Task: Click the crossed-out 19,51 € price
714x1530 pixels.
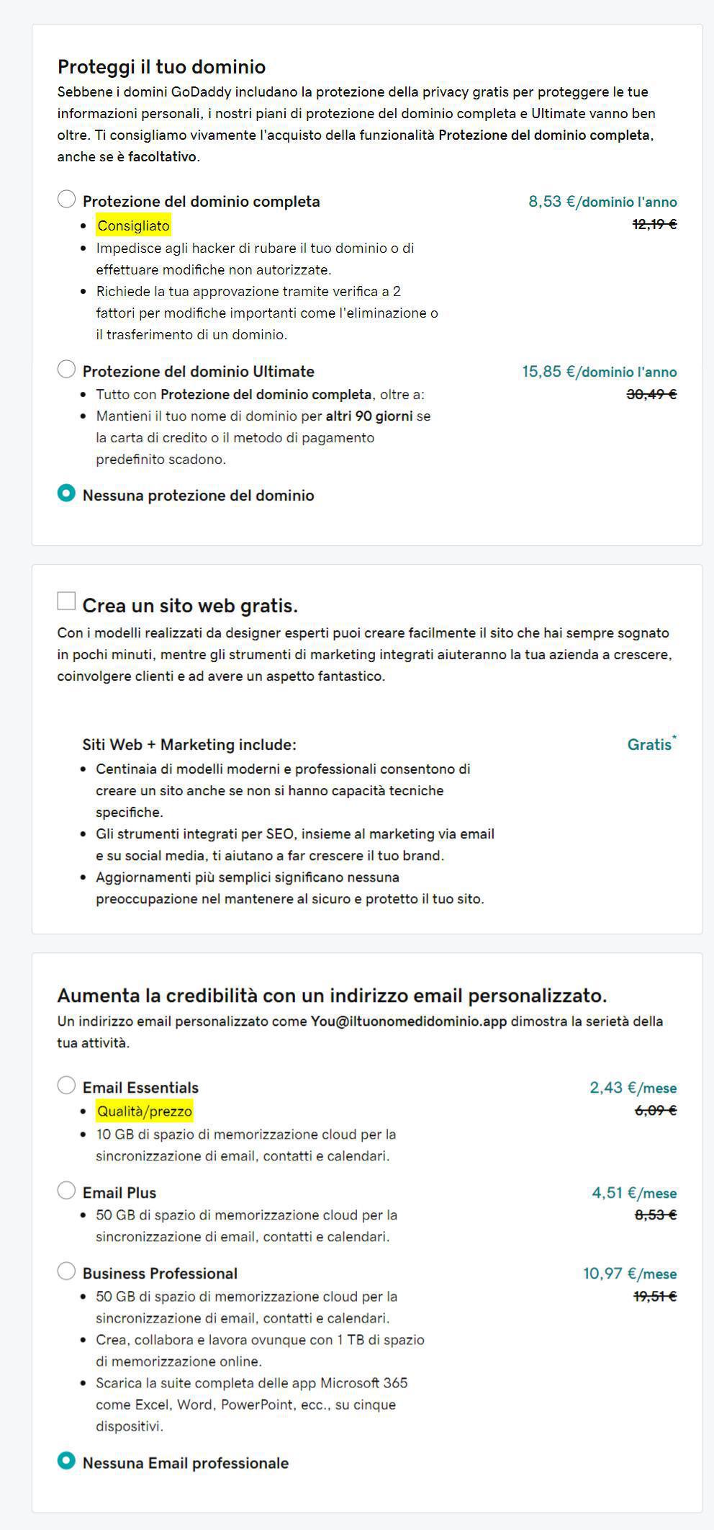Action: pos(654,1297)
